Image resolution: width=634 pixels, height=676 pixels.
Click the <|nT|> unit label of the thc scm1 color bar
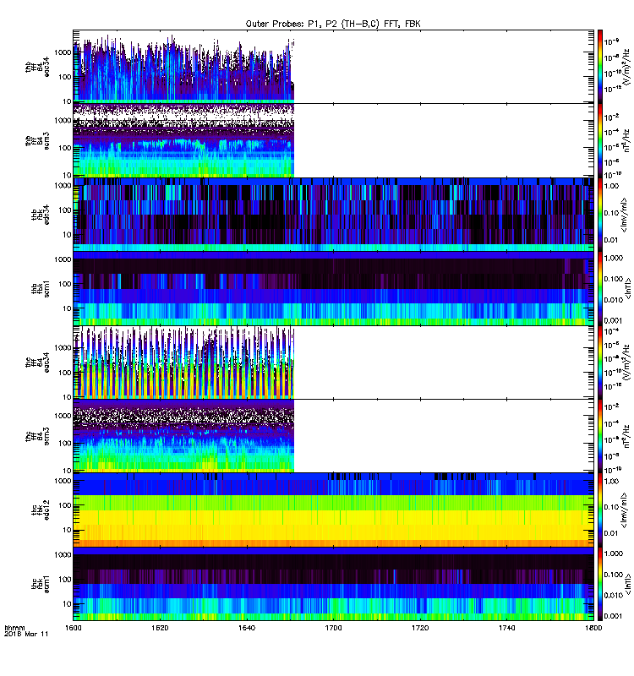tap(628, 584)
